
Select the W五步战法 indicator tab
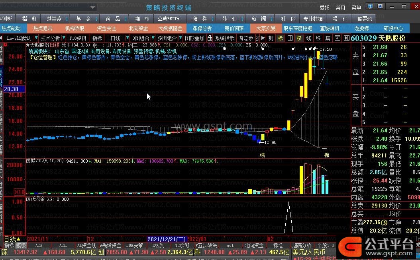coord(206,245)
